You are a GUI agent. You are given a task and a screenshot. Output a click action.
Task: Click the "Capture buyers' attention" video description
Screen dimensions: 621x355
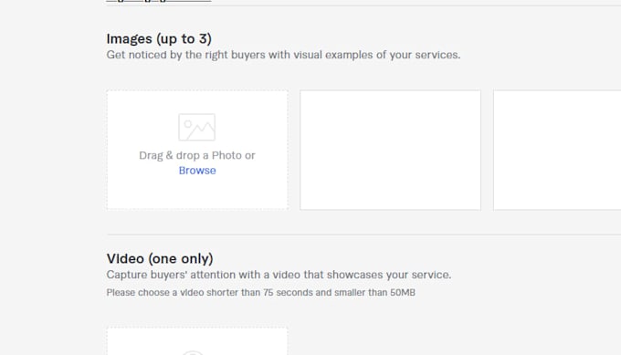tap(279, 275)
